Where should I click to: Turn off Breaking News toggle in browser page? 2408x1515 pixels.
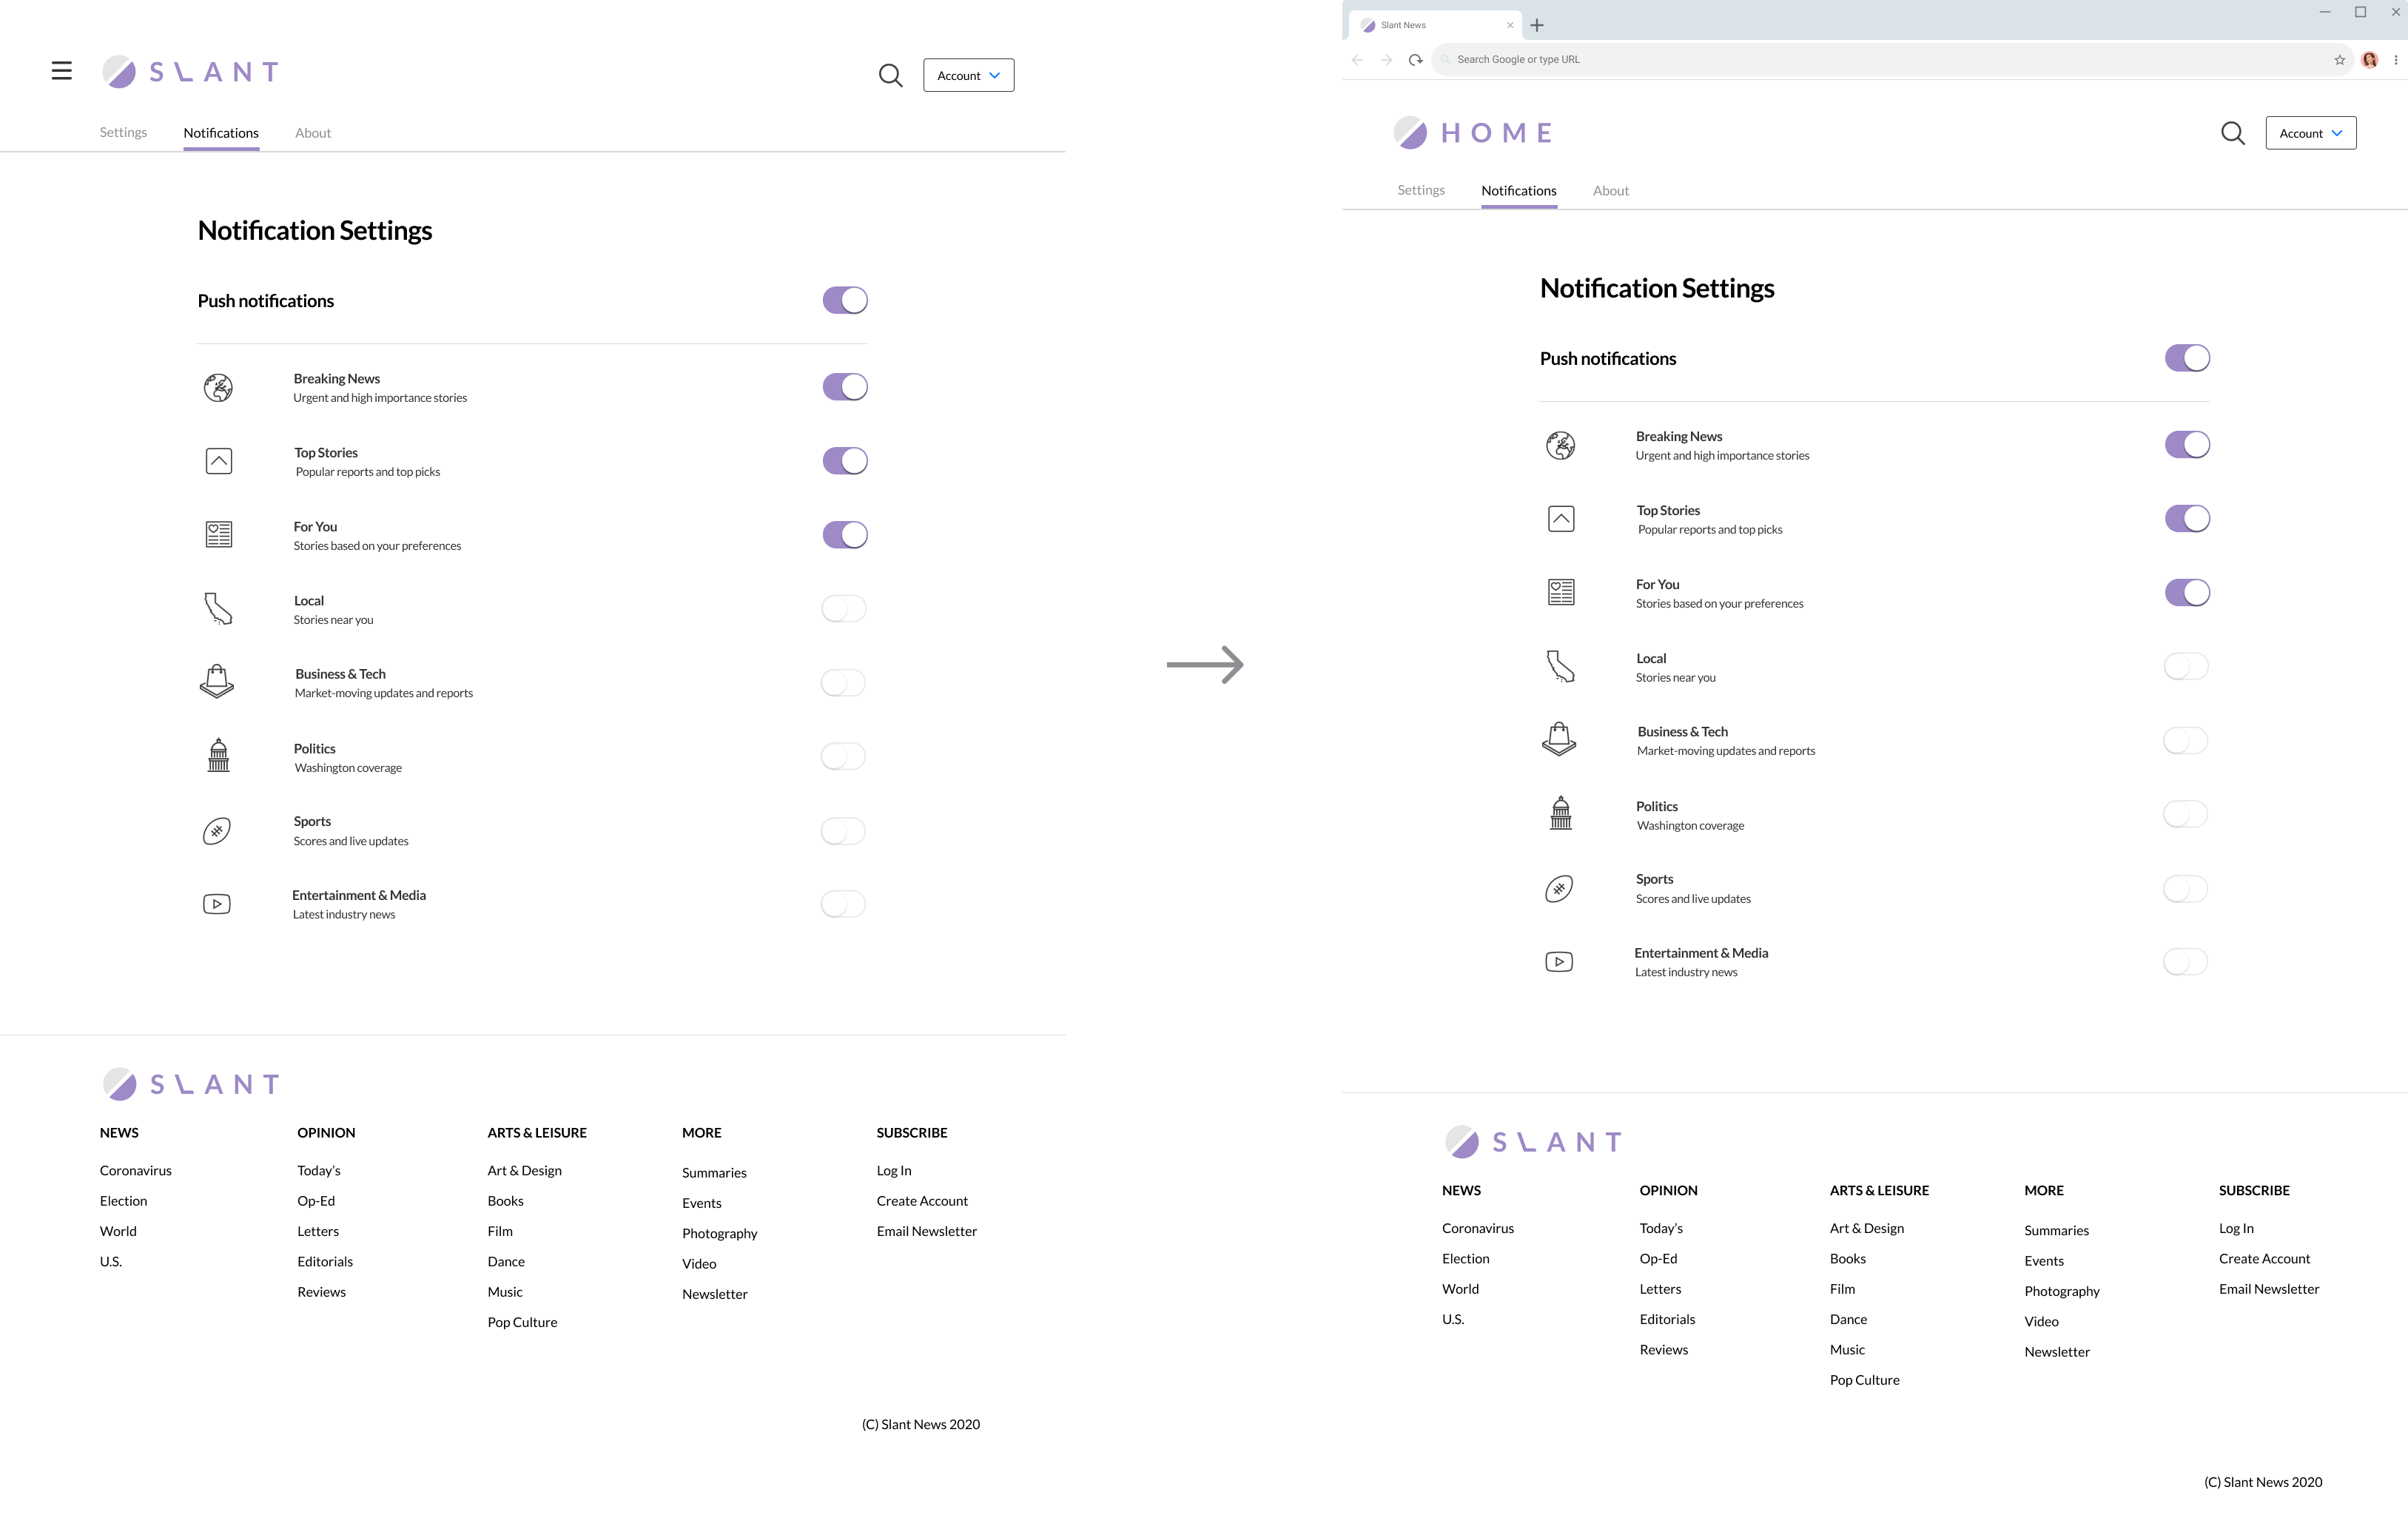[2187, 445]
